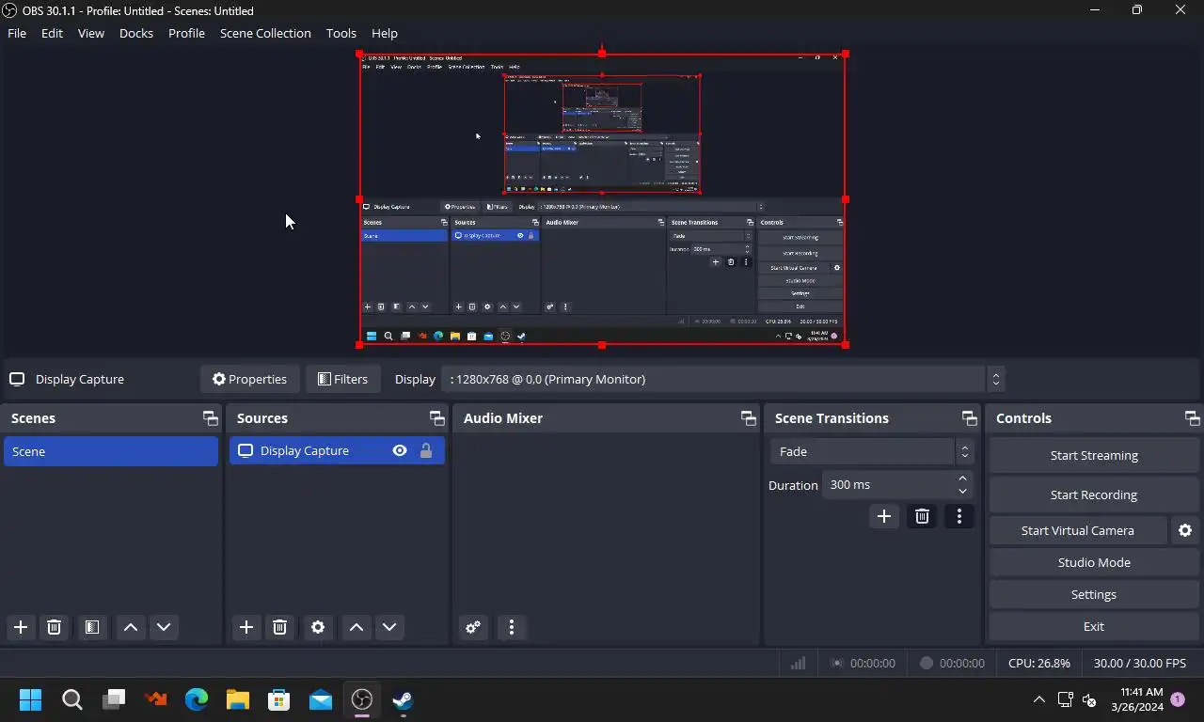Screen dimensions: 1204x722
Task: Float the Audio Mixer dock
Action: pos(748,418)
